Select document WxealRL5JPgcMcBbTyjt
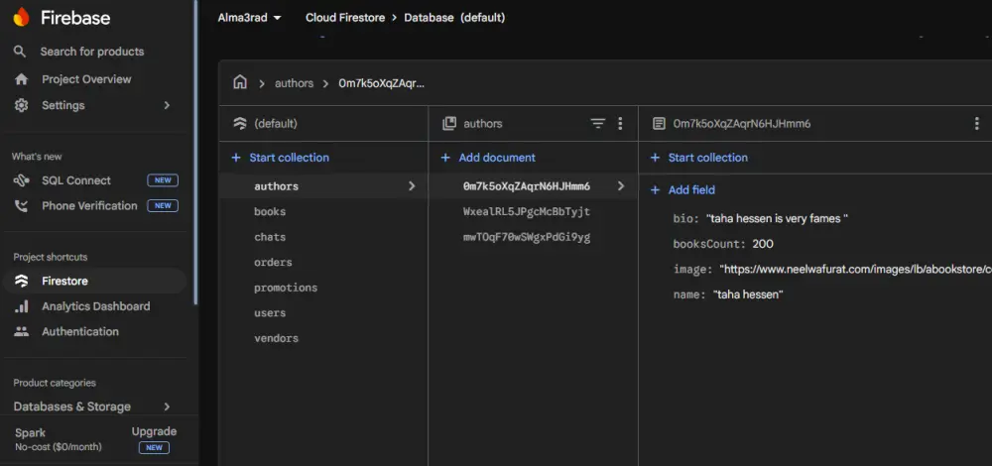 tap(527, 212)
